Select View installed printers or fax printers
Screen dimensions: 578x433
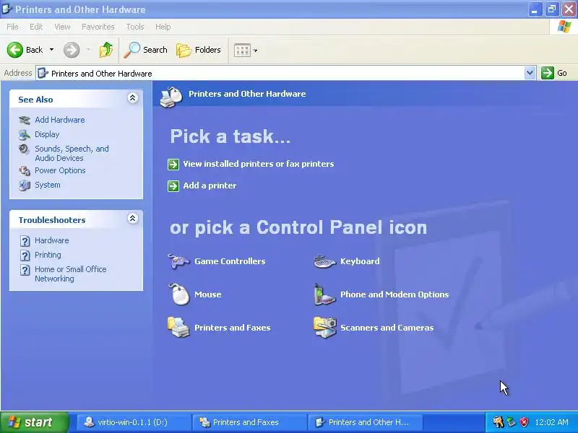coord(259,164)
